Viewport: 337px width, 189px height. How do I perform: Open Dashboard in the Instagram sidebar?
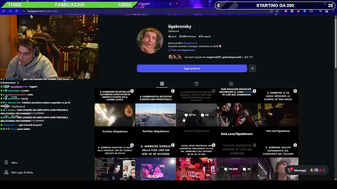coord(15,106)
